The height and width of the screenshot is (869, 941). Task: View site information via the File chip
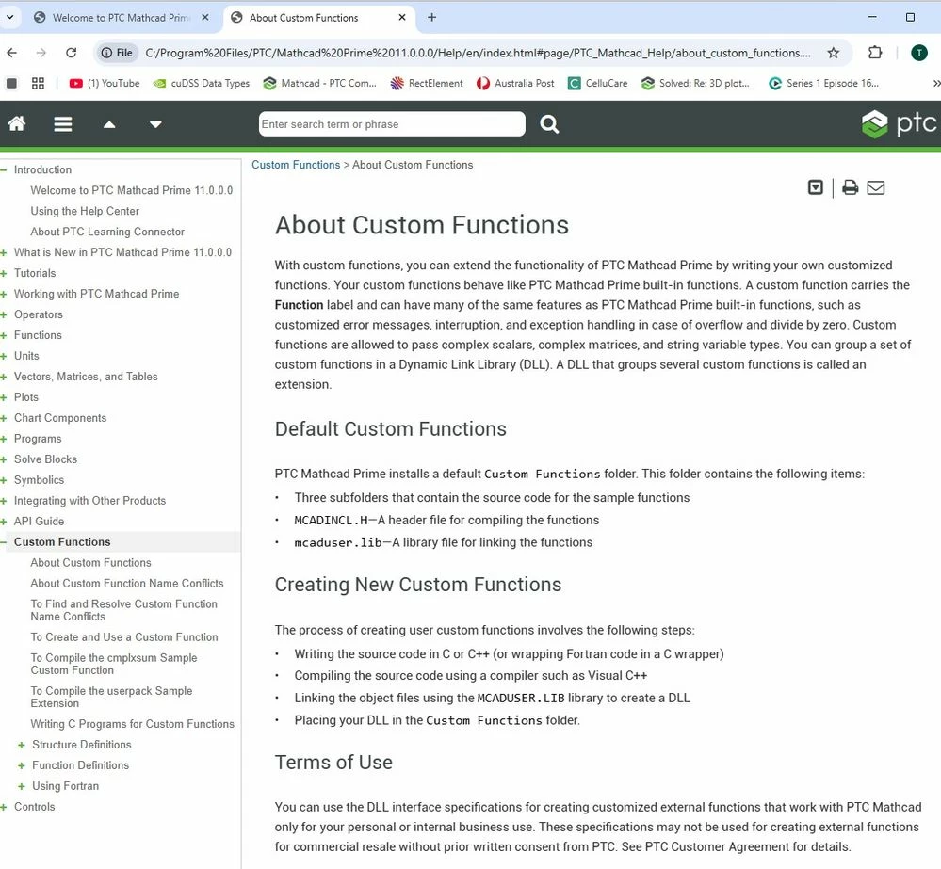coord(117,53)
